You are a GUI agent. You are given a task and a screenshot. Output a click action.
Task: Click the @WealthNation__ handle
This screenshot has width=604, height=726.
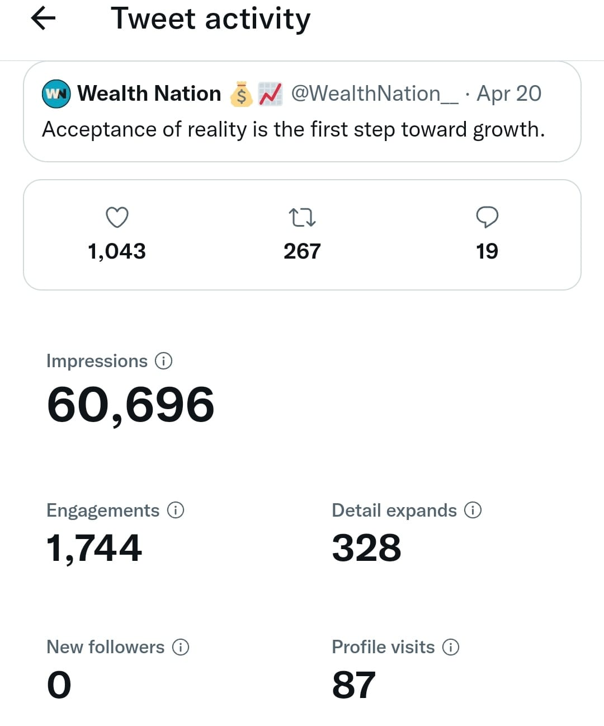[374, 93]
